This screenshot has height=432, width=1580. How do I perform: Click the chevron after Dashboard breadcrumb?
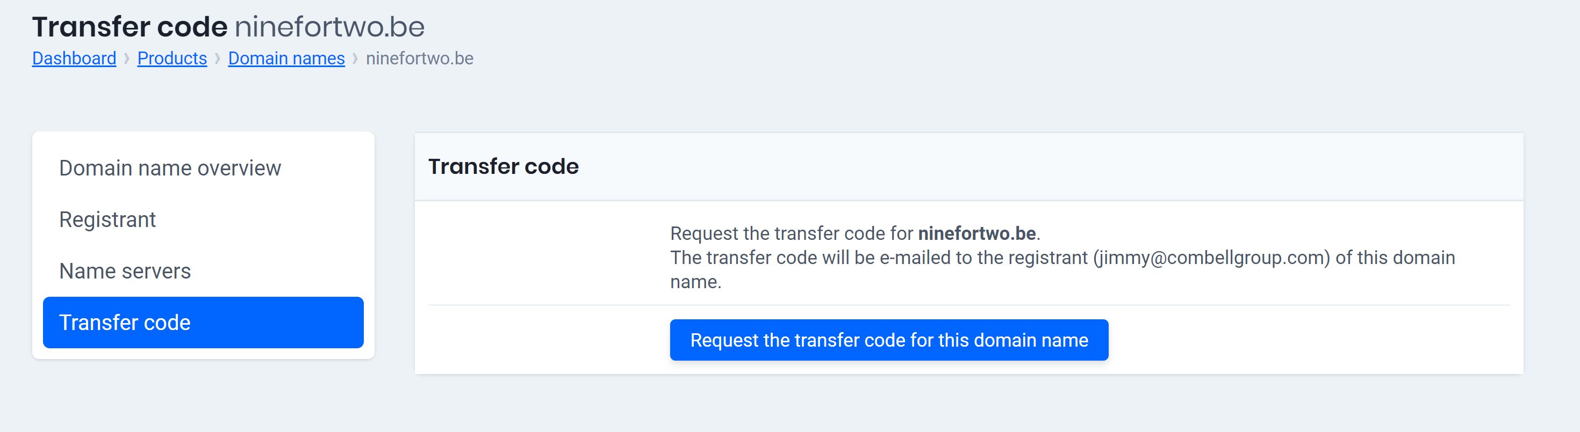[126, 58]
